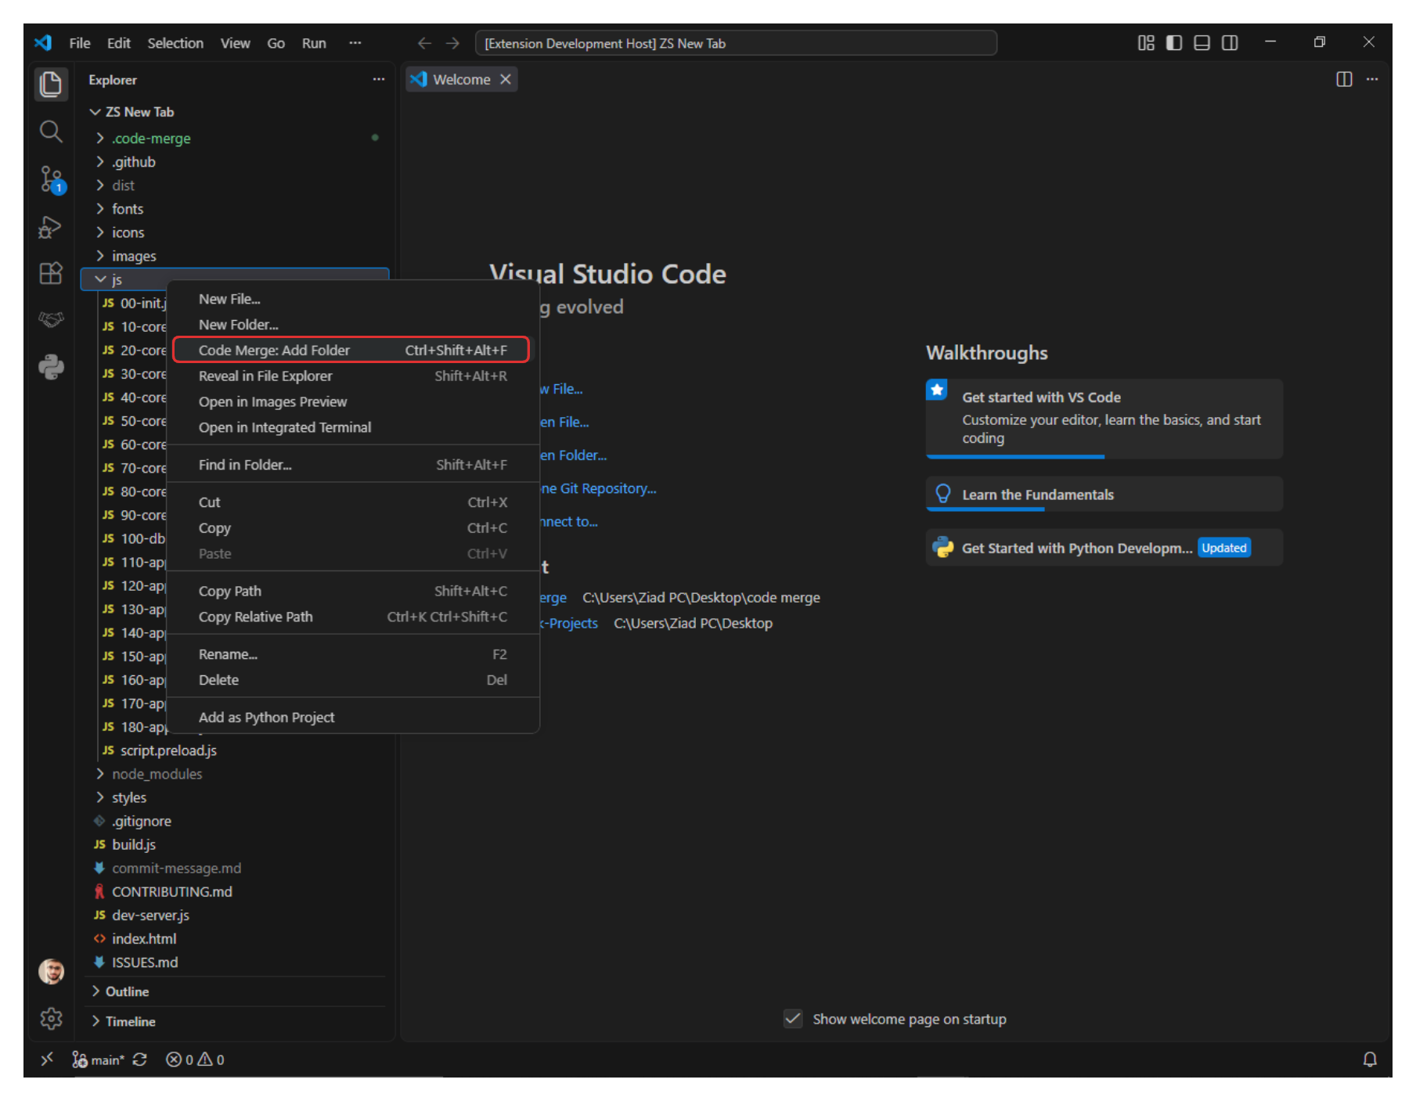Click the main* branch indicator

tap(98, 1060)
